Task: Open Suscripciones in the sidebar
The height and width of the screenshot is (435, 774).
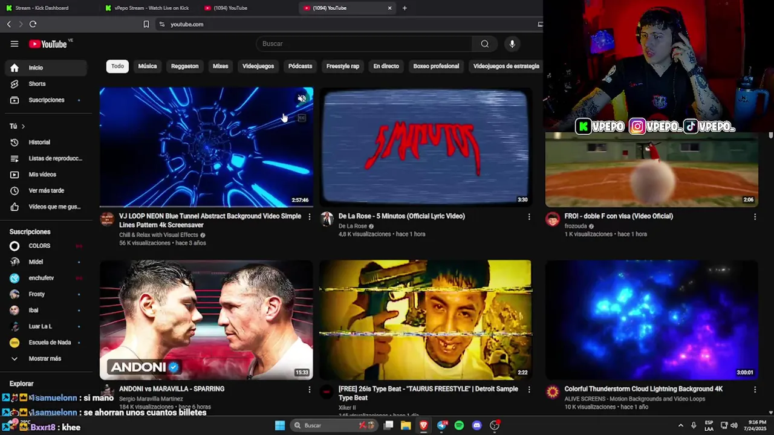Action: click(45, 100)
